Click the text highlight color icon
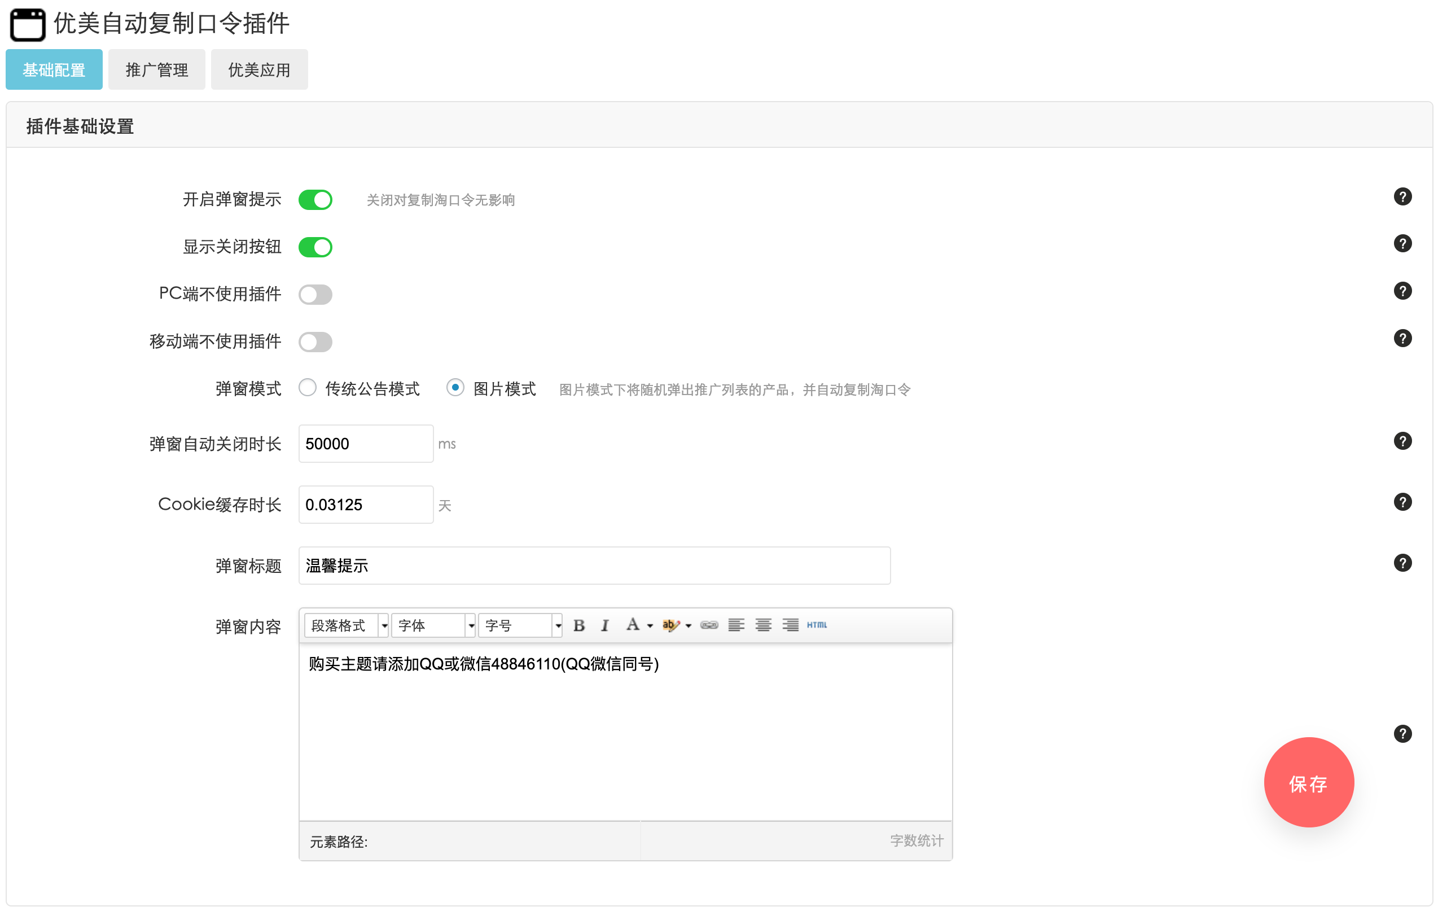The height and width of the screenshot is (911, 1438). pos(670,625)
